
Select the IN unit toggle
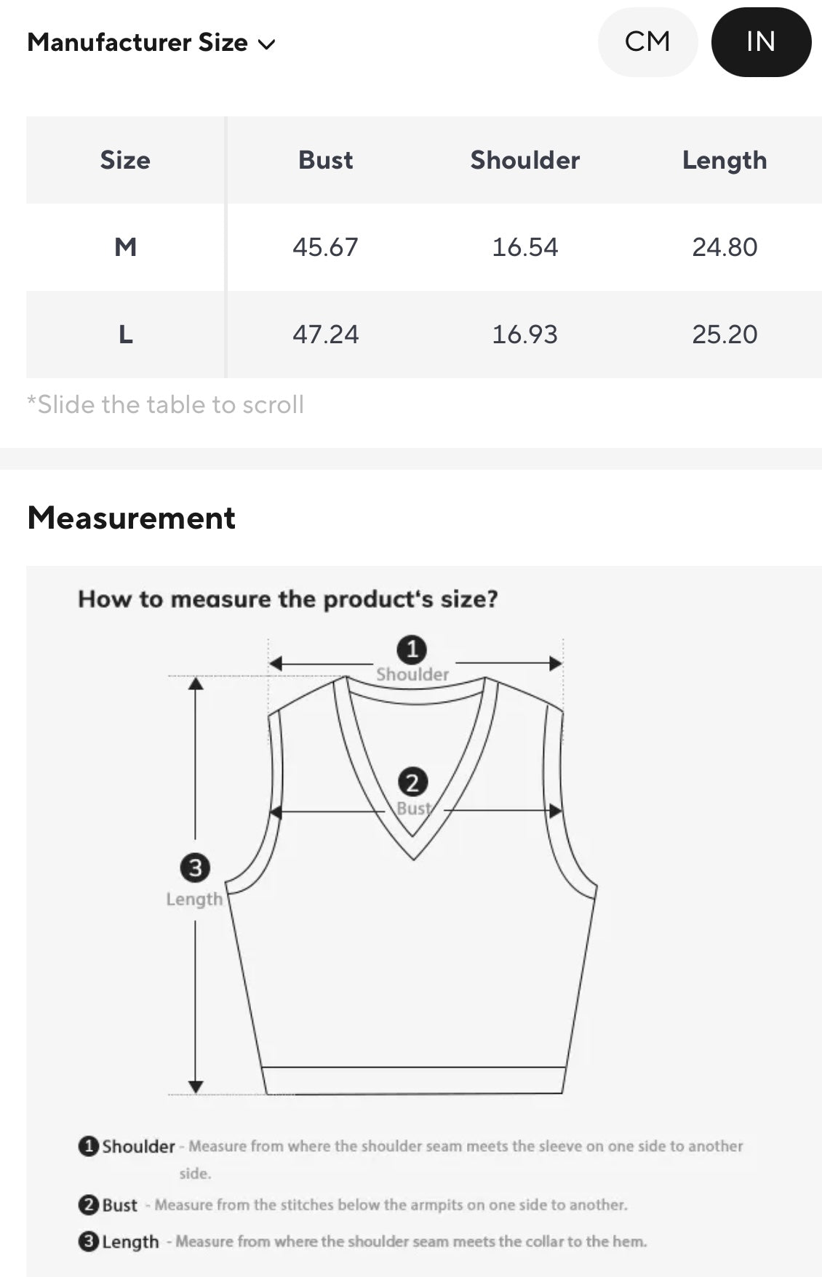coord(760,42)
